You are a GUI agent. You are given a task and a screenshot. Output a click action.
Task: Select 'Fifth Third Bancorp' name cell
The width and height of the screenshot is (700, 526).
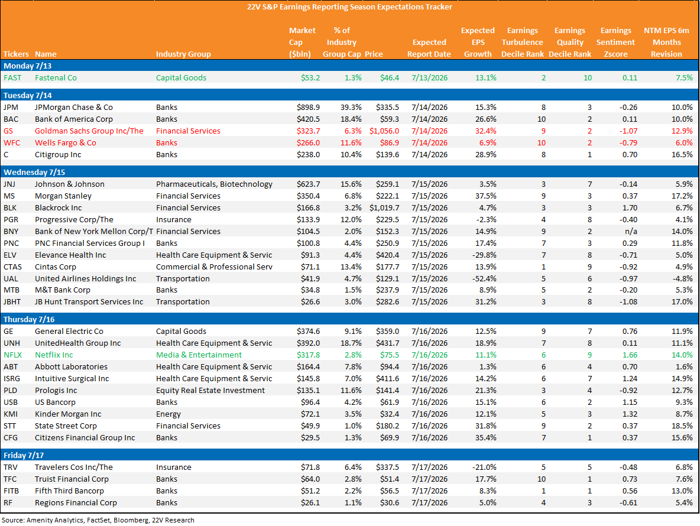pyautogui.click(x=69, y=491)
